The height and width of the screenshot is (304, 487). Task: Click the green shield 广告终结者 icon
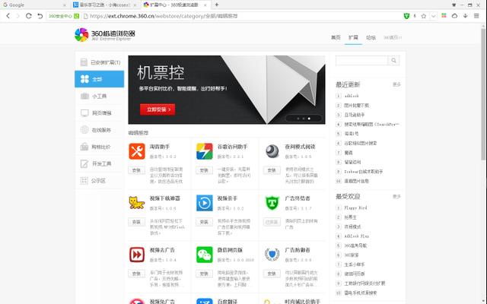point(272,203)
